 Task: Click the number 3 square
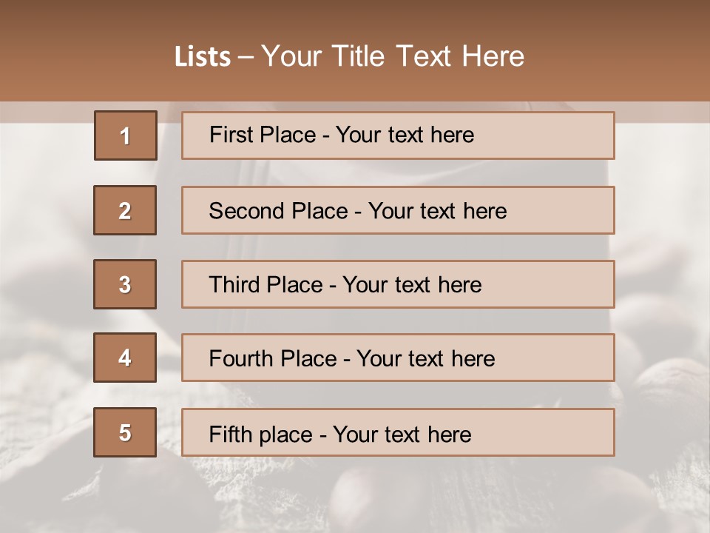tap(126, 284)
